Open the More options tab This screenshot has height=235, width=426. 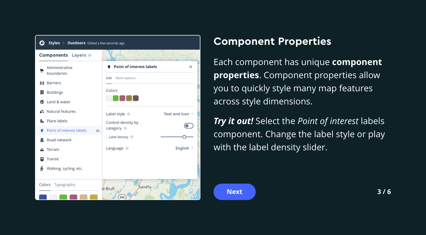point(125,78)
